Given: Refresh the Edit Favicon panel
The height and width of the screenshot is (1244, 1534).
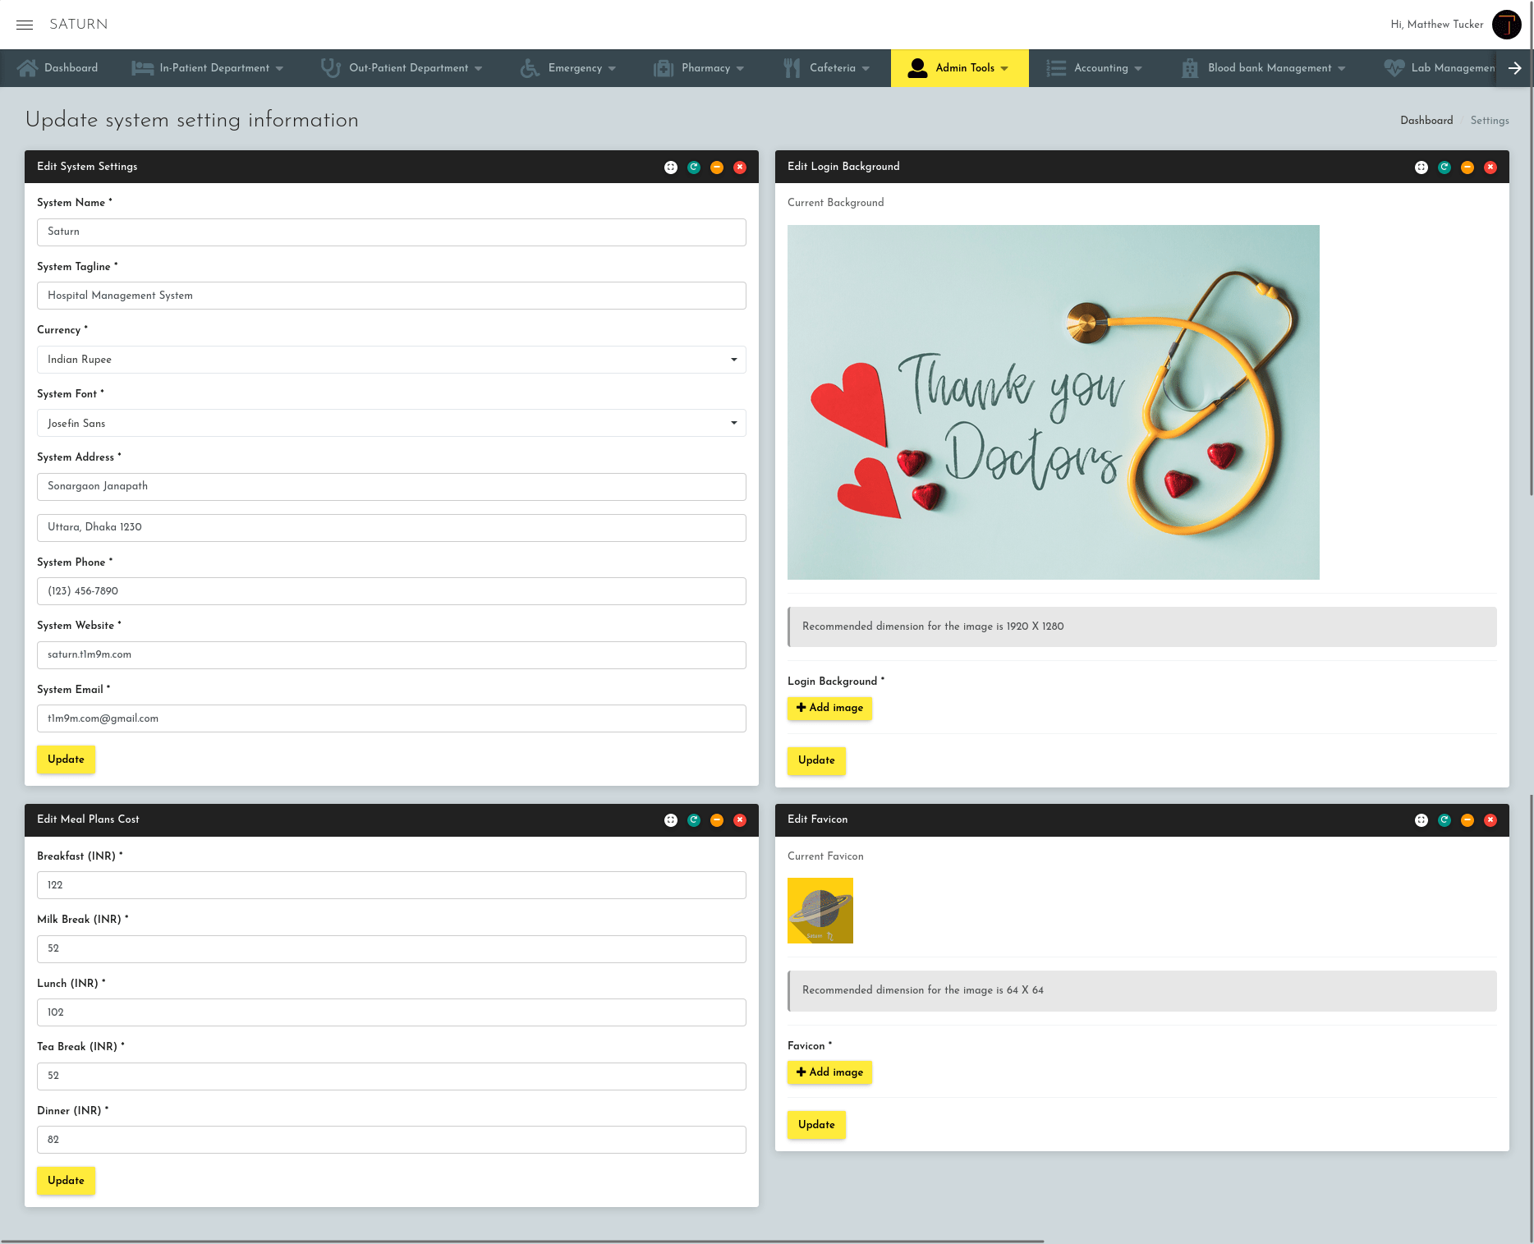Looking at the screenshot, I should pos(1444,819).
